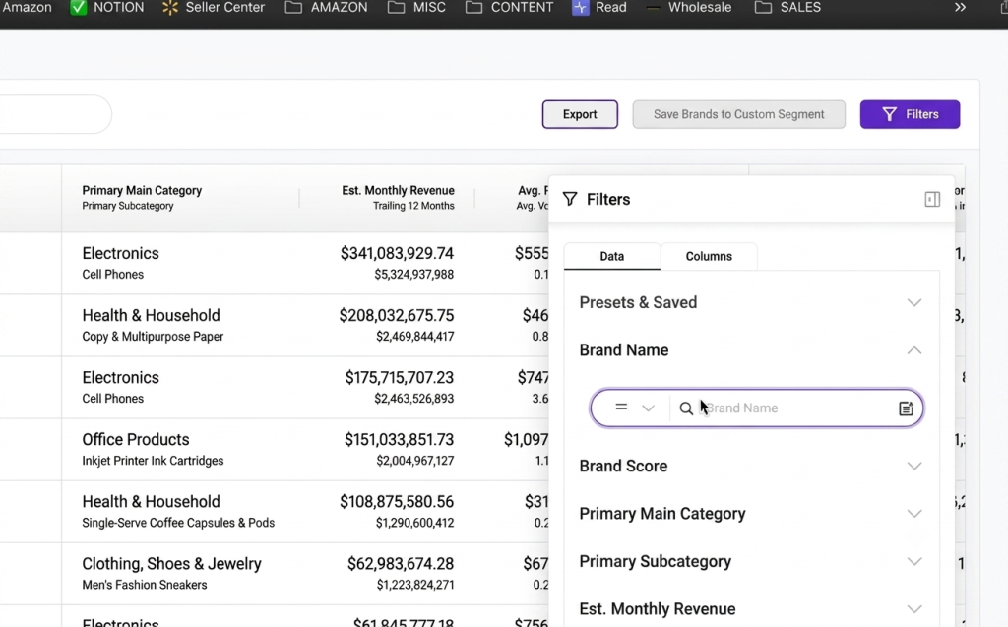Image resolution: width=1008 pixels, height=627 pixels.
Task: Sort by Est. Monthly Revenue column header
Action: tap(398, 190)
